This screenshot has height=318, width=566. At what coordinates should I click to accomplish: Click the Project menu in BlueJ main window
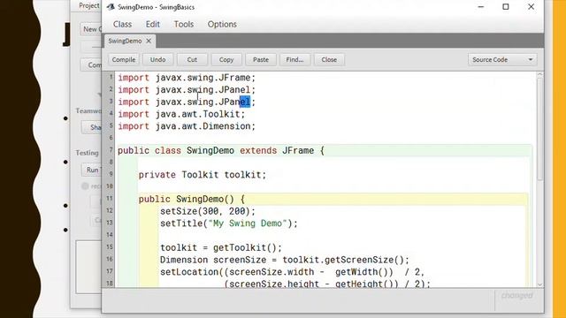(88, 6)
